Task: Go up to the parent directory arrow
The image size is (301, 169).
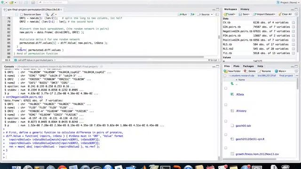Action: pyautogui.click(x=232, y=84)
